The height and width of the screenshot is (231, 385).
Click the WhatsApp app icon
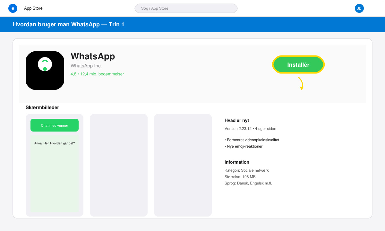coord(45,71)
